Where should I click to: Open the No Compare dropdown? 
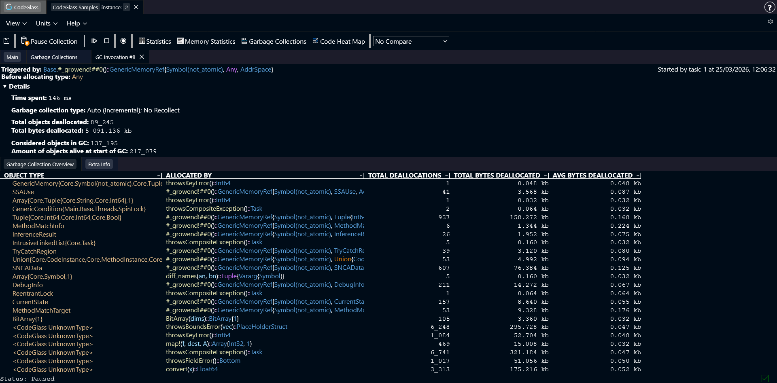pyautogui.click(x=410, y=41)
